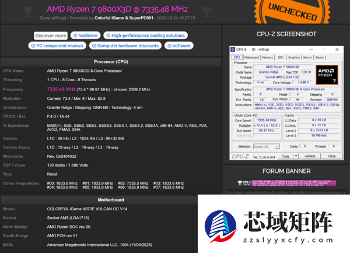The image size is (350, 253).
Task: Click the page title AMD Ryzen 7 9800X3D @ 7335.48 MHz
Action: 117,9
